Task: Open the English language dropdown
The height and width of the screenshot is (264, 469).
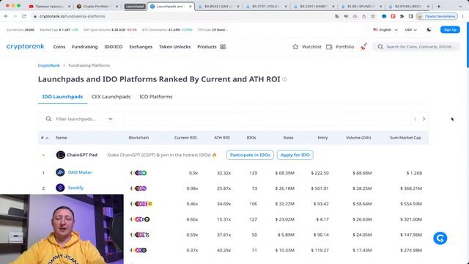Action: click(x=385, y=29)
